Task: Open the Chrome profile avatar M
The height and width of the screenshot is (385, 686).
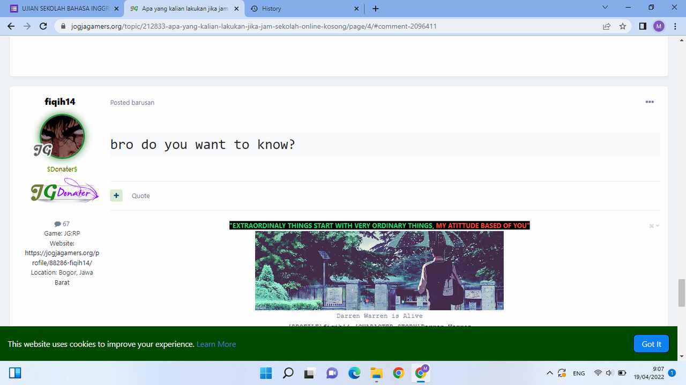Action: (x=659, y=26)
